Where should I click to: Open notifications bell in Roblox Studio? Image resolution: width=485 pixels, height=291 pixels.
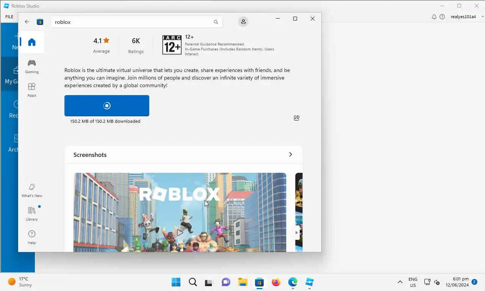434,17
